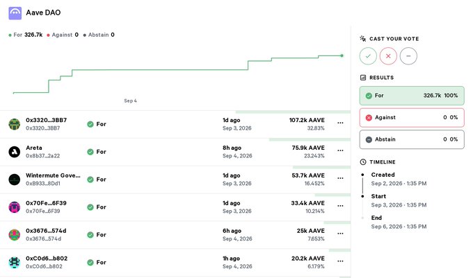
Task: Open voter name 0x70Fe...6F39
Action: pyautogui.click(x=46, y=203)
